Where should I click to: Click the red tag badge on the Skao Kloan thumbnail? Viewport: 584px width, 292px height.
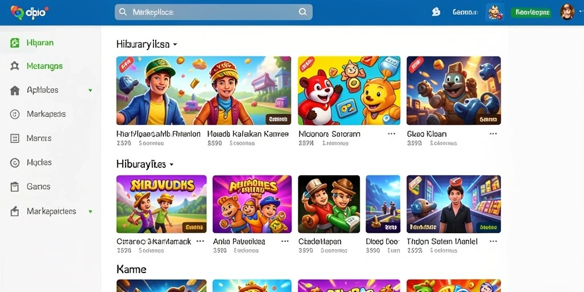(x=416, y=64)
